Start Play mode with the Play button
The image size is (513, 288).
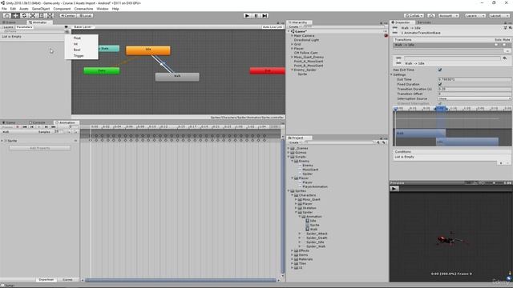[x=248, y=16]
